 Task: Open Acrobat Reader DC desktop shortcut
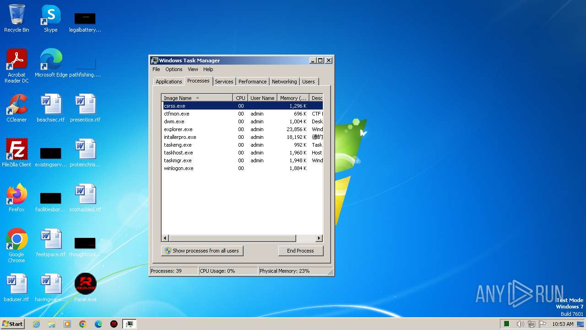(x=17, y=66)
